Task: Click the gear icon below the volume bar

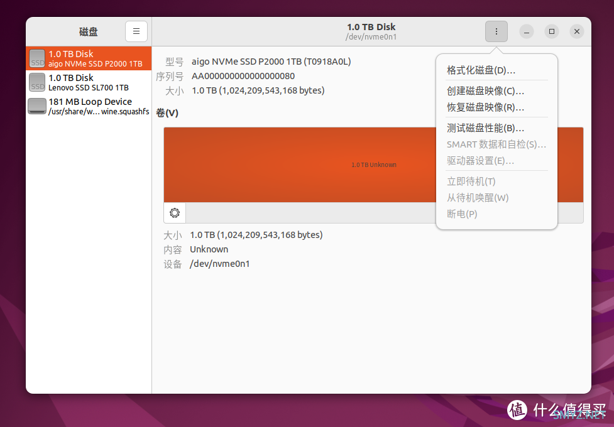Action: 174,213
